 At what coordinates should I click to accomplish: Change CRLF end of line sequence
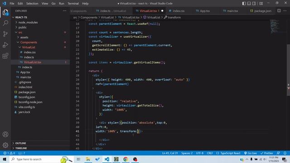210,153
